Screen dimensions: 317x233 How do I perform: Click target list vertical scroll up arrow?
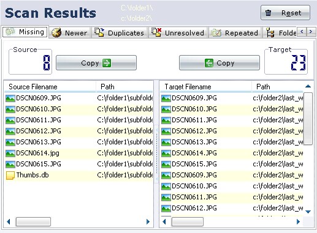pos(308,86)
